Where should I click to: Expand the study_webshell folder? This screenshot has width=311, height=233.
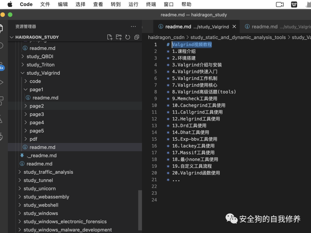point(20,205)
